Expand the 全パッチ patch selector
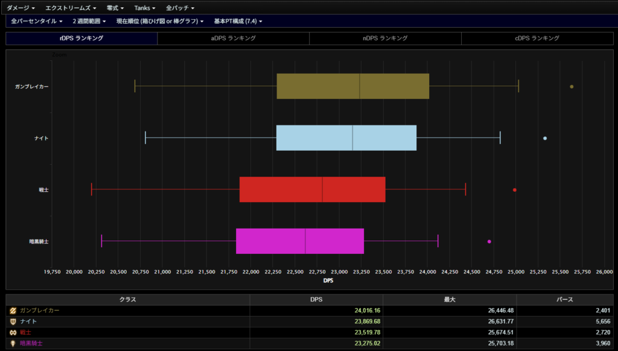 click(x=180, y=8)
